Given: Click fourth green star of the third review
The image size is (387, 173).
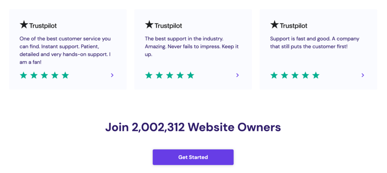Looking at the screenshot, I should click(x=305, y=75).
